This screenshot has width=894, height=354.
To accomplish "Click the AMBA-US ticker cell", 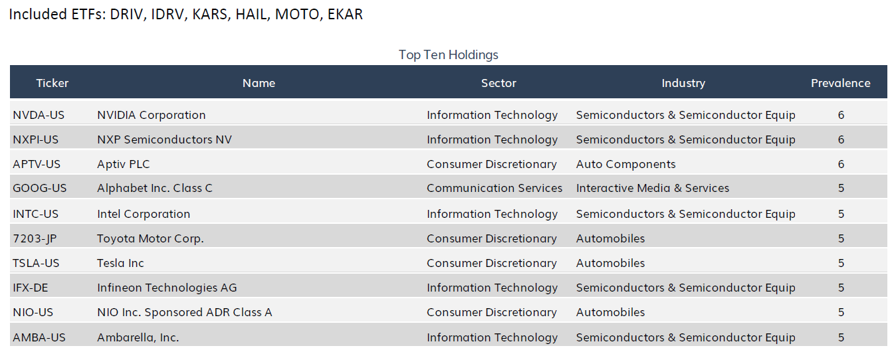I will pyautogui.click(x=39, y=337).
